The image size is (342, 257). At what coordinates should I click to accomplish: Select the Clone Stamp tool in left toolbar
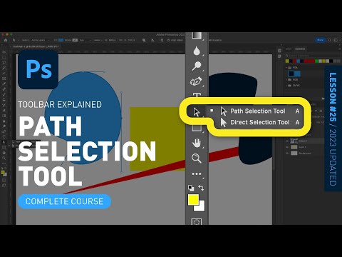click(4, 99)
